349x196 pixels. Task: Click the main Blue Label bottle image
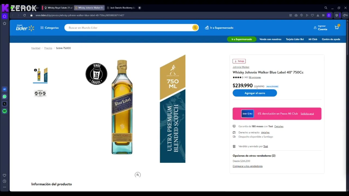point(122,107)
